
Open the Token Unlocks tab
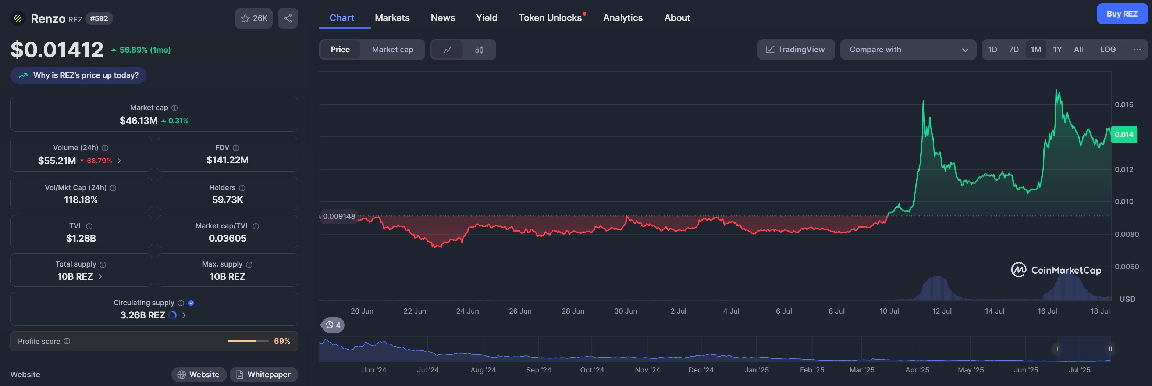pyautogui.click(x=550, y=18)
